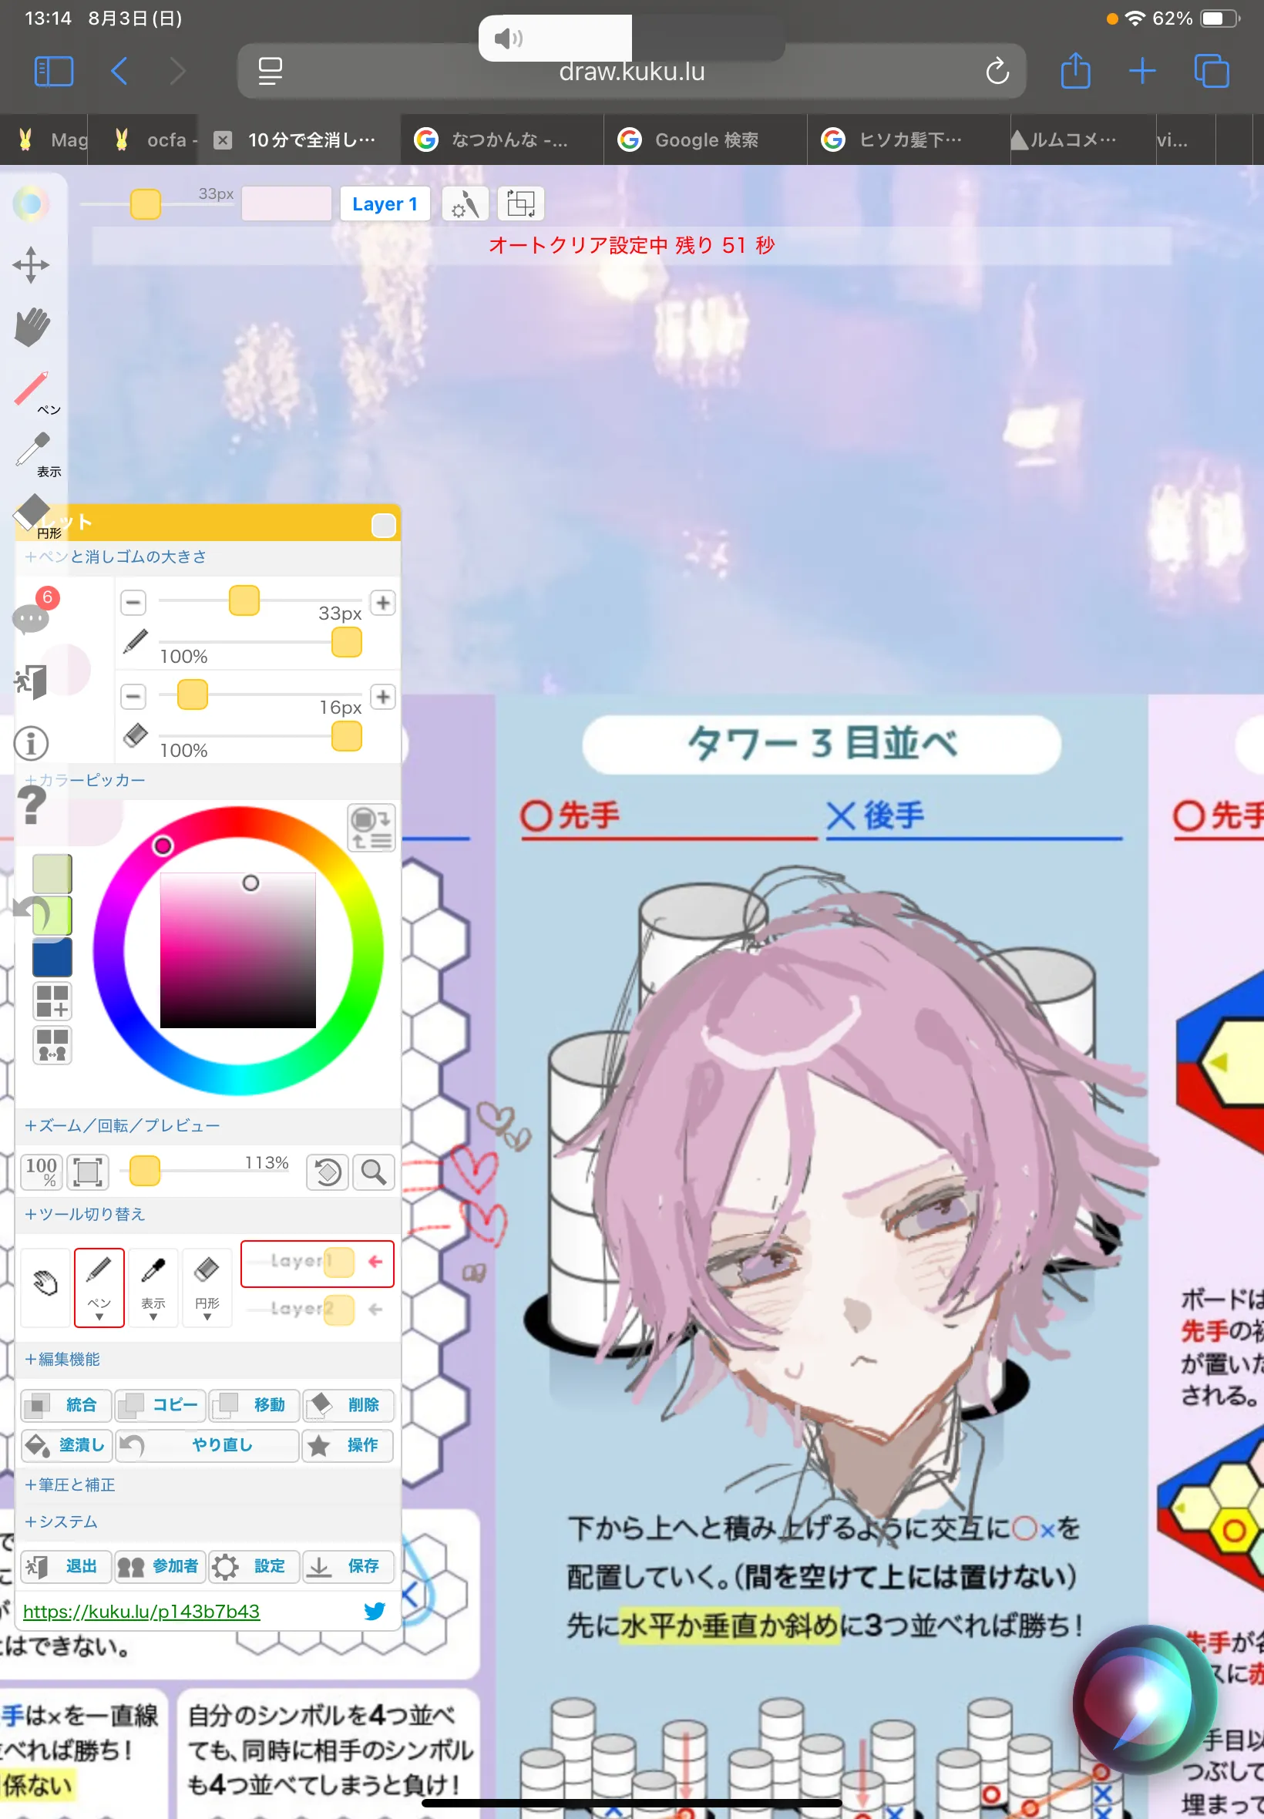Collapse the ズーム／回転／プレビュー section

122,1125
